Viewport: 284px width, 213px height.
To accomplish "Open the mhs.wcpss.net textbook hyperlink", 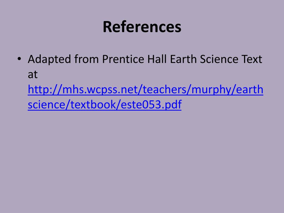I will [145, 97].
